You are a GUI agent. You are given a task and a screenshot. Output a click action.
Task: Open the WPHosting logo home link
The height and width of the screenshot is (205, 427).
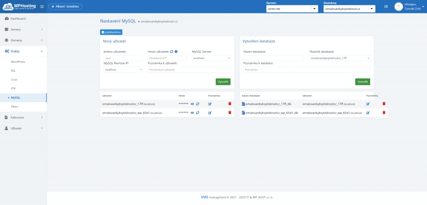[19, 6]
